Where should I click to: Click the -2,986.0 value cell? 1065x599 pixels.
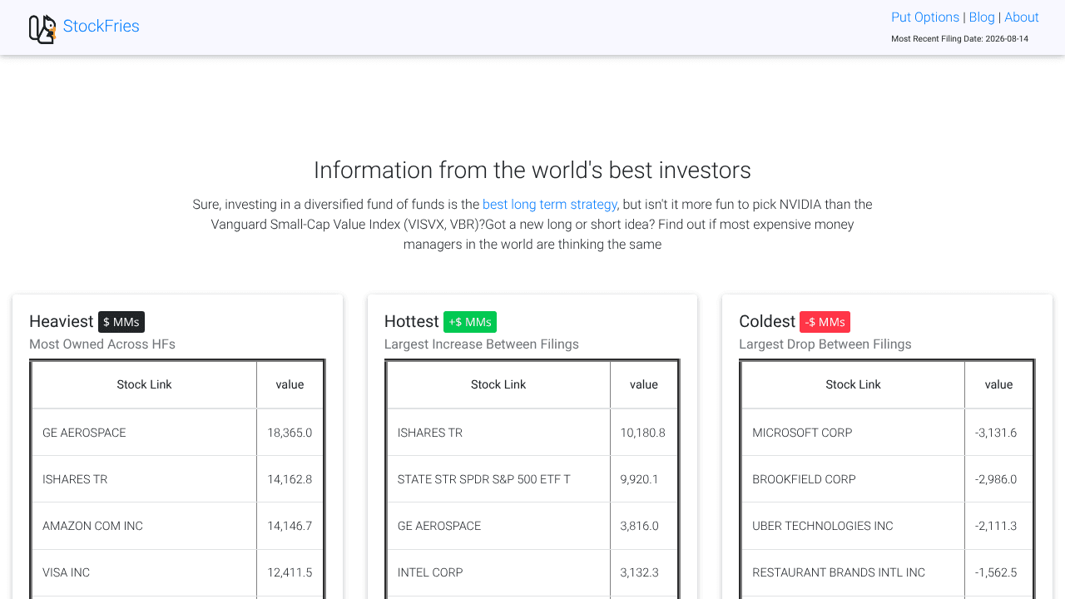click(998, 479)
